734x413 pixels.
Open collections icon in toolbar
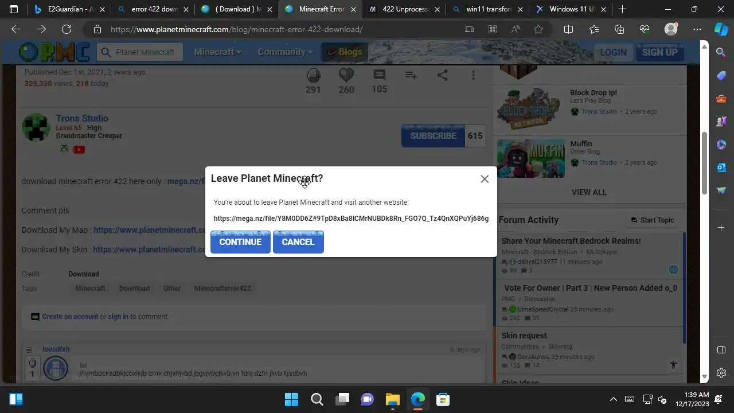click(x=619, y=29)
